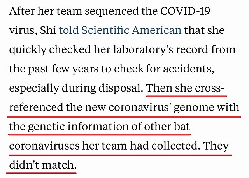Click the word 'quickly' starting the third line
The image size is (249, 178).
28,49
